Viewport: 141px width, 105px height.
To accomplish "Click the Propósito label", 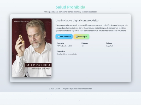I will [61, 51].
